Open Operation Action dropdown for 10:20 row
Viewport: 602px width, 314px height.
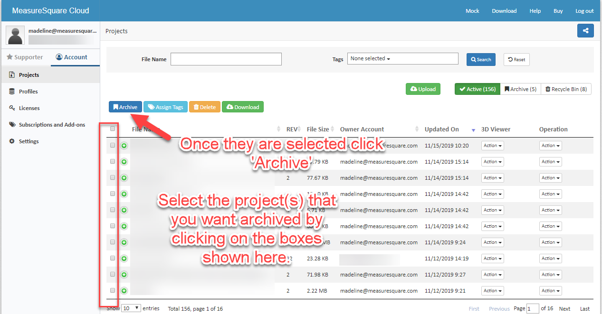551,146
